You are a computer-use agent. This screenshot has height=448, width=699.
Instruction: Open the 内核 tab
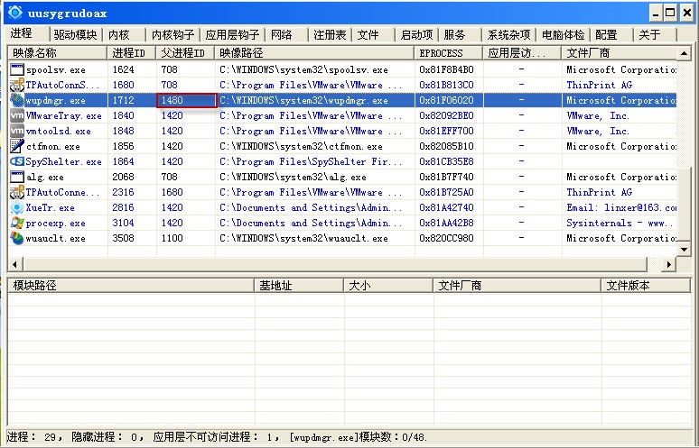(119, 34)
